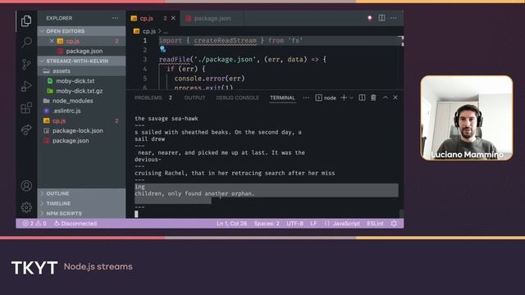
Task: Click readFile call on line 3
Action: coord(175,60)
